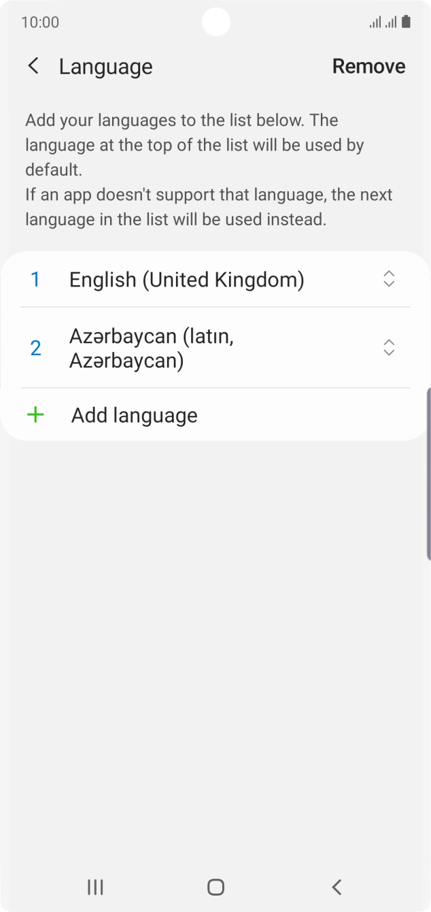The width and height of the screenshot is (431, 912).
Task: Tap the plus icon to add a language
Action: pyautogui.click(x=35, y=415)
